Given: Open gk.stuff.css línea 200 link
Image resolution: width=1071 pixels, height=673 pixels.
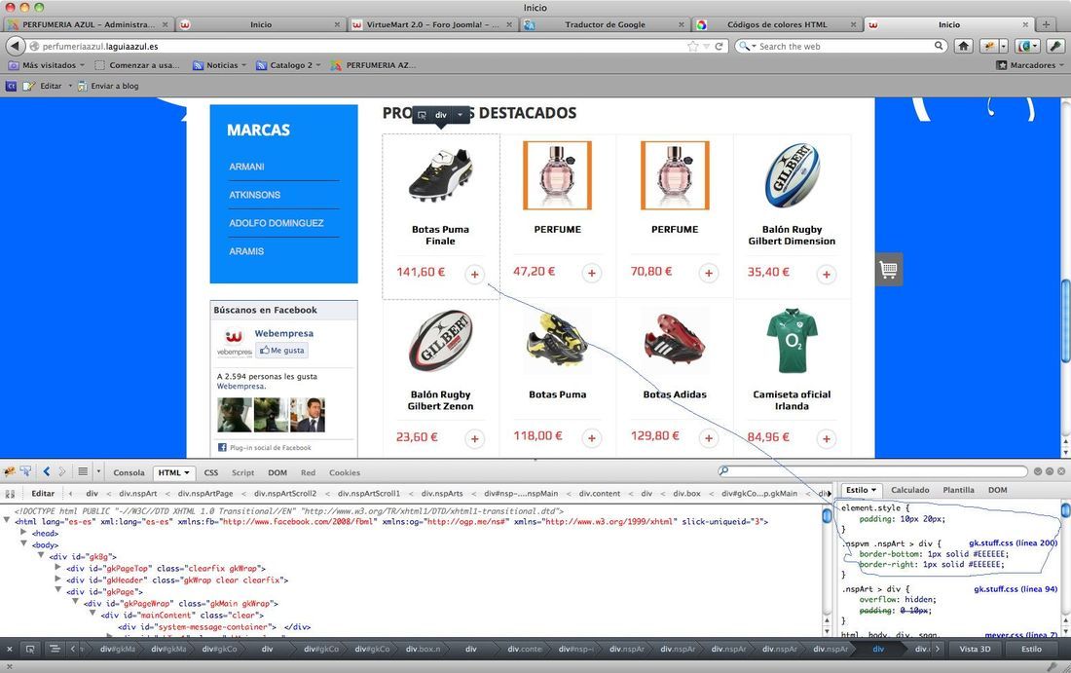Looking at the screenshot, I should coord(1013,542).
